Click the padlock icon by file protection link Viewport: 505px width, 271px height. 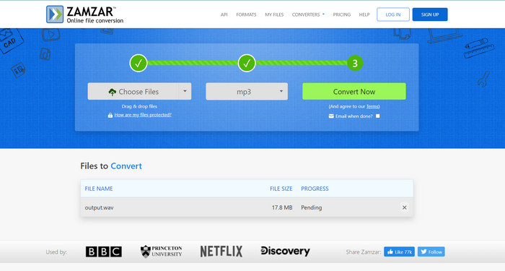click(x=110, y=115)
